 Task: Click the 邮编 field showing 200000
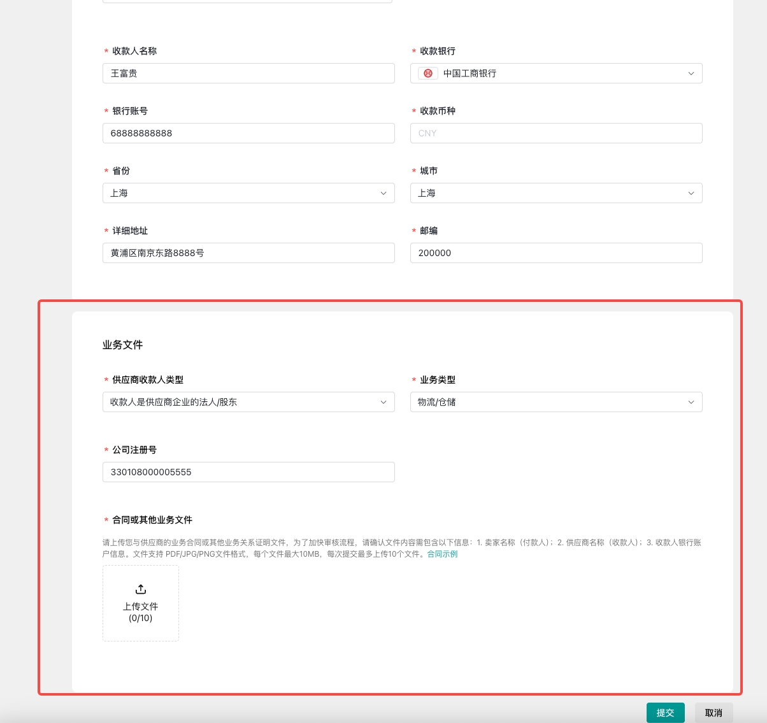556,253
